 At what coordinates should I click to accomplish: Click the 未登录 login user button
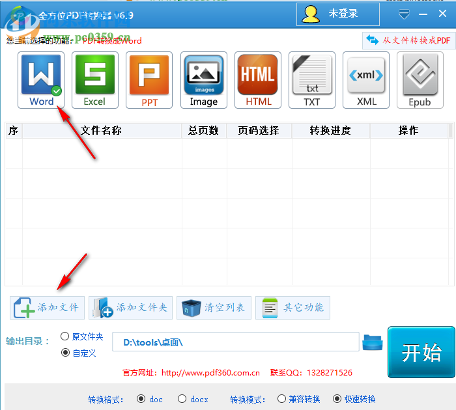(338, 14)
